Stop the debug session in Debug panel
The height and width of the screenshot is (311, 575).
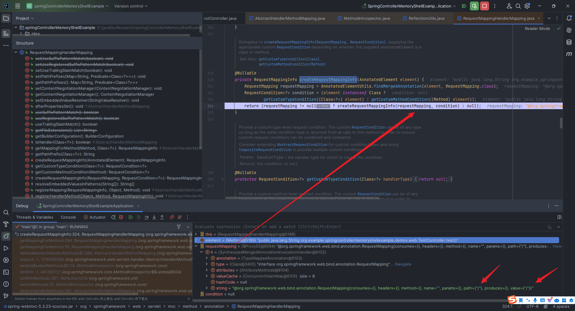point(121,217)
